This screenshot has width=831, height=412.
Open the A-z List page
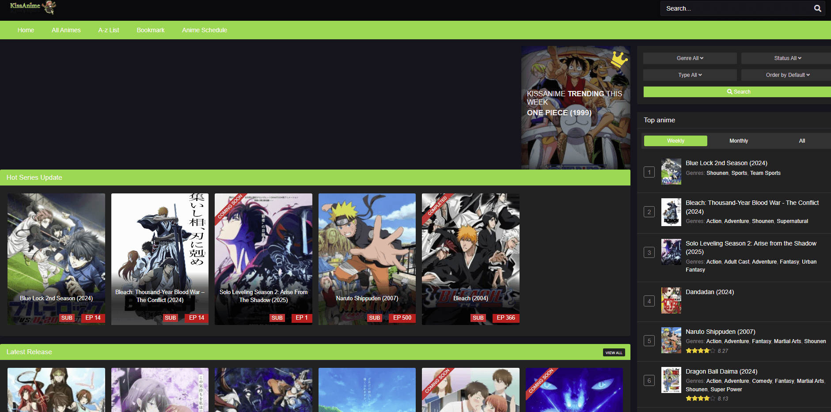pos(109,30)
